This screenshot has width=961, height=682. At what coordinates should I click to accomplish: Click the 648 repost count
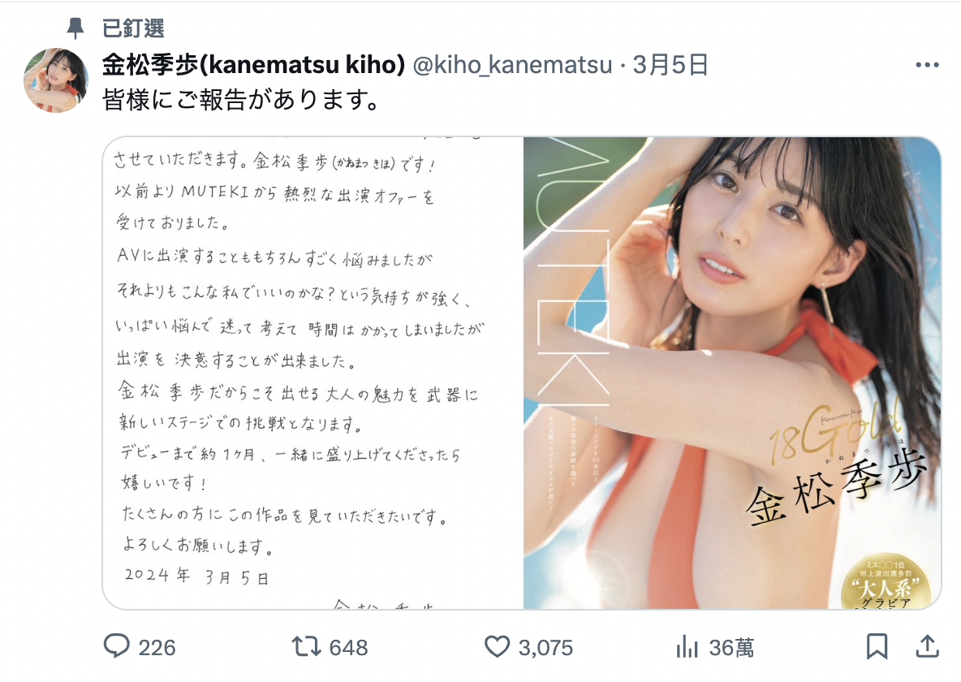[x=349, y=648]
